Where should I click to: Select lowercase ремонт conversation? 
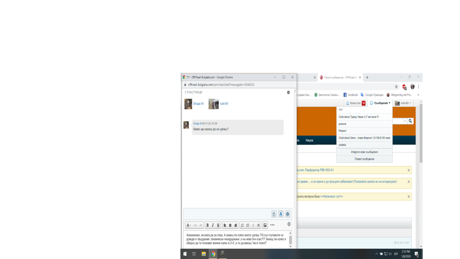pyautogui.click(x=364, y=124)
